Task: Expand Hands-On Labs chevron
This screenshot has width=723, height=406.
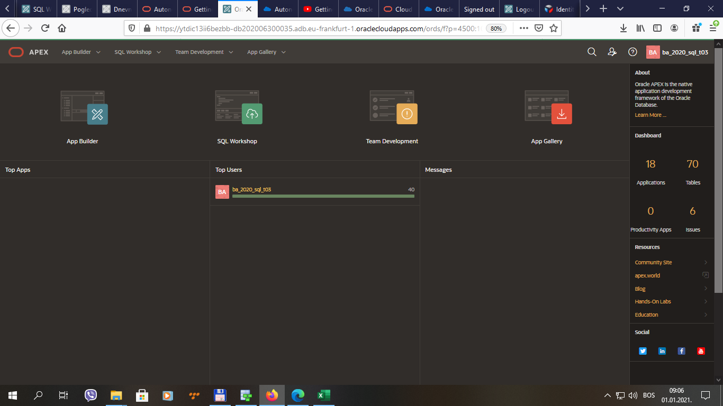Action: (706, 301)
